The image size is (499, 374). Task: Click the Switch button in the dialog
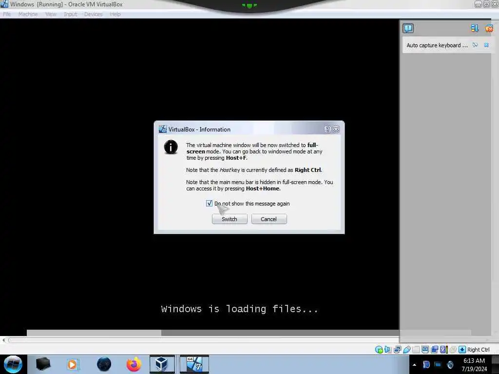tap(230, 219)
